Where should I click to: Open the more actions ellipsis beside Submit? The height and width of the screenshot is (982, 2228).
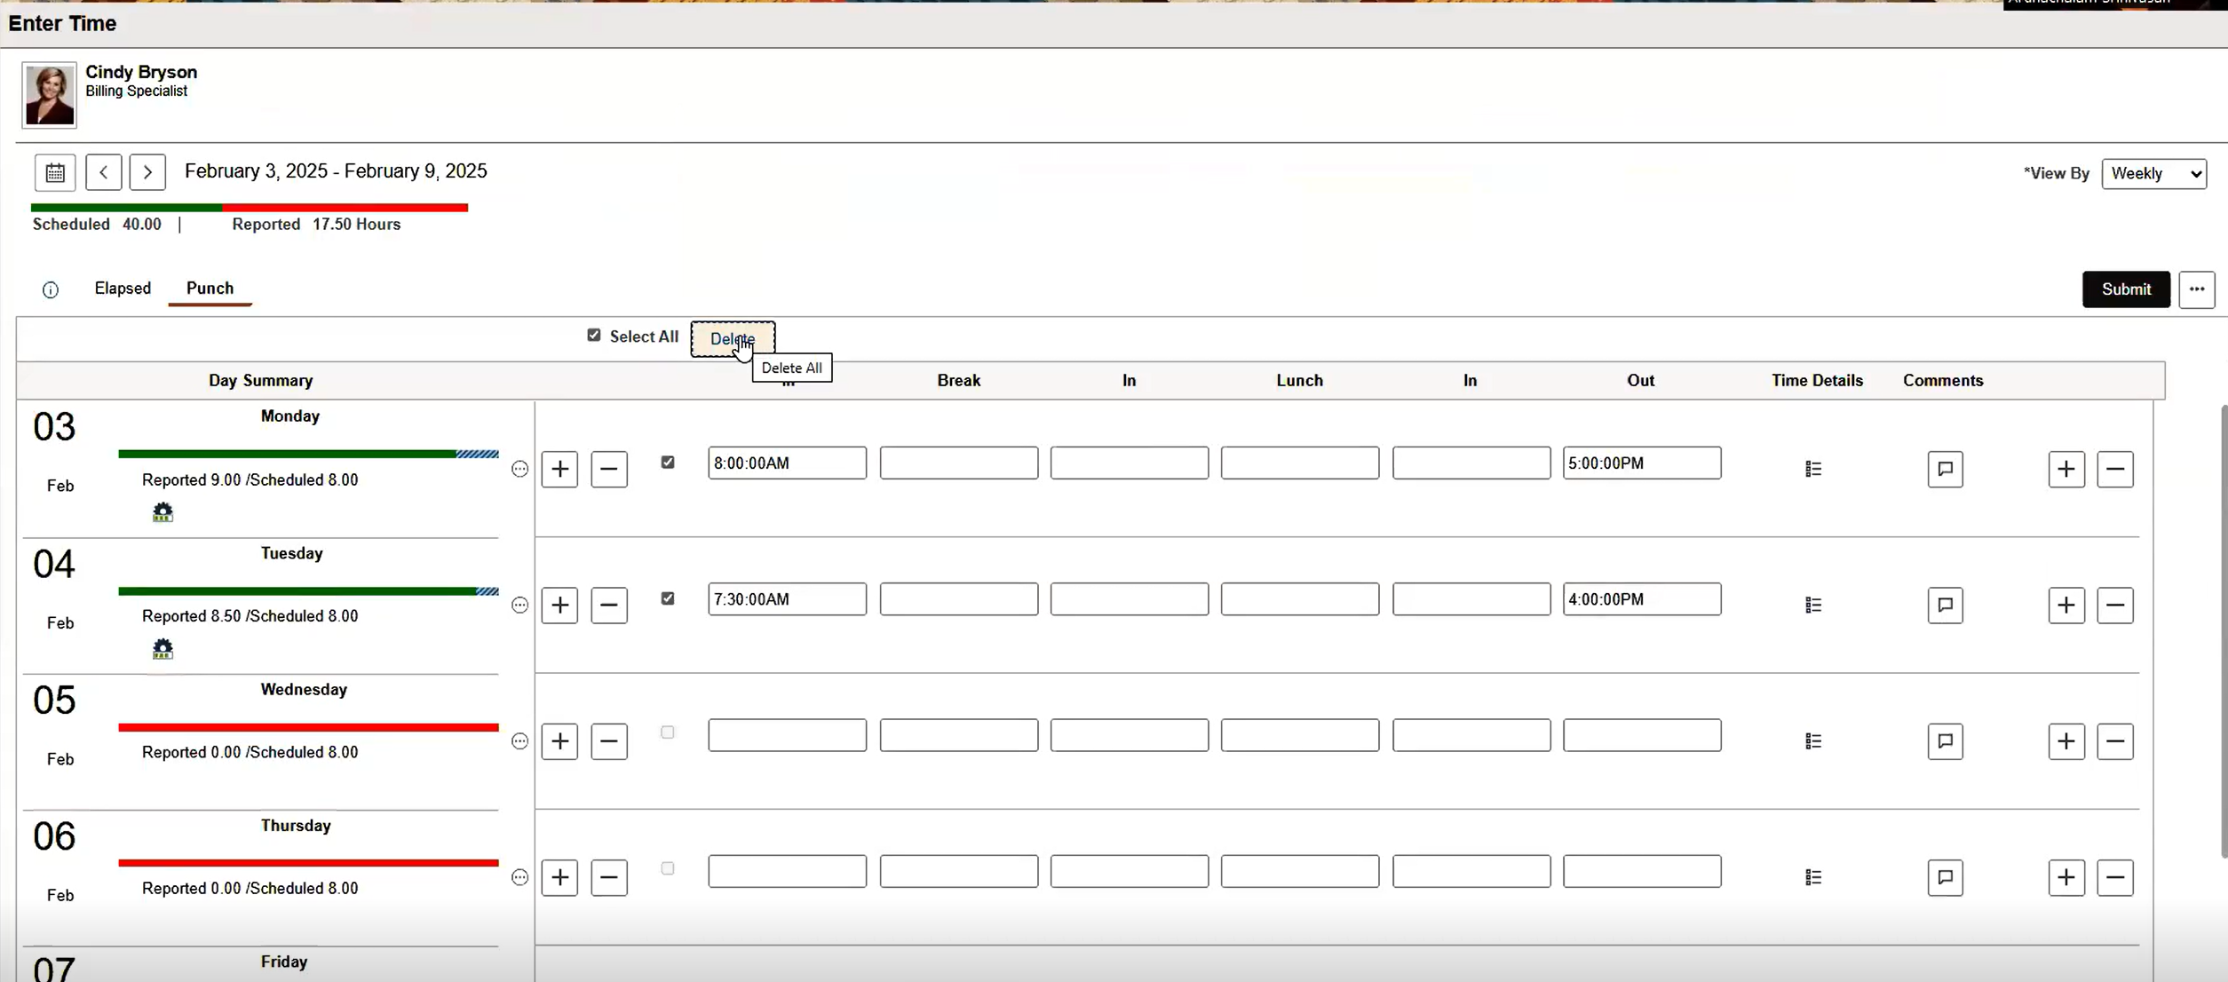click(2196, 289)
